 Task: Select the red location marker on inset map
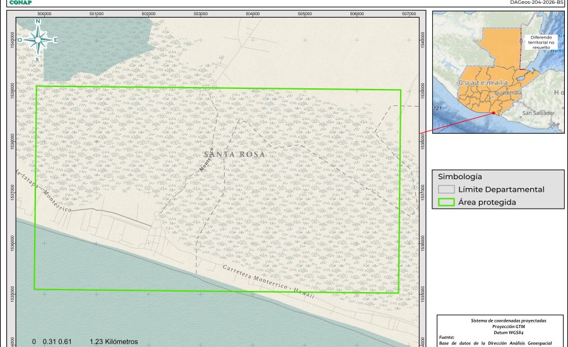[x=493, y=114]
